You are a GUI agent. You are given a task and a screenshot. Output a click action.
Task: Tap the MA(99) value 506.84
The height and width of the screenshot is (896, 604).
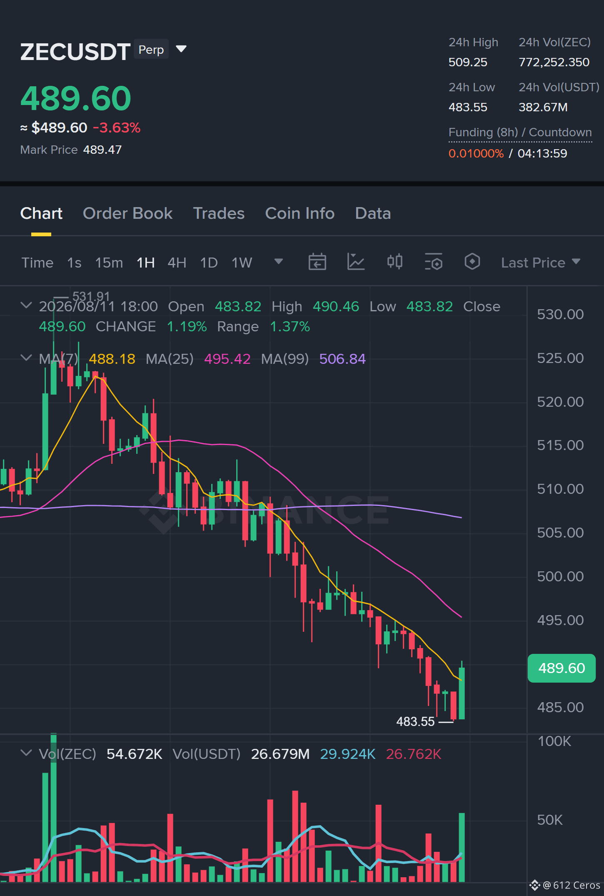point(342,359)
